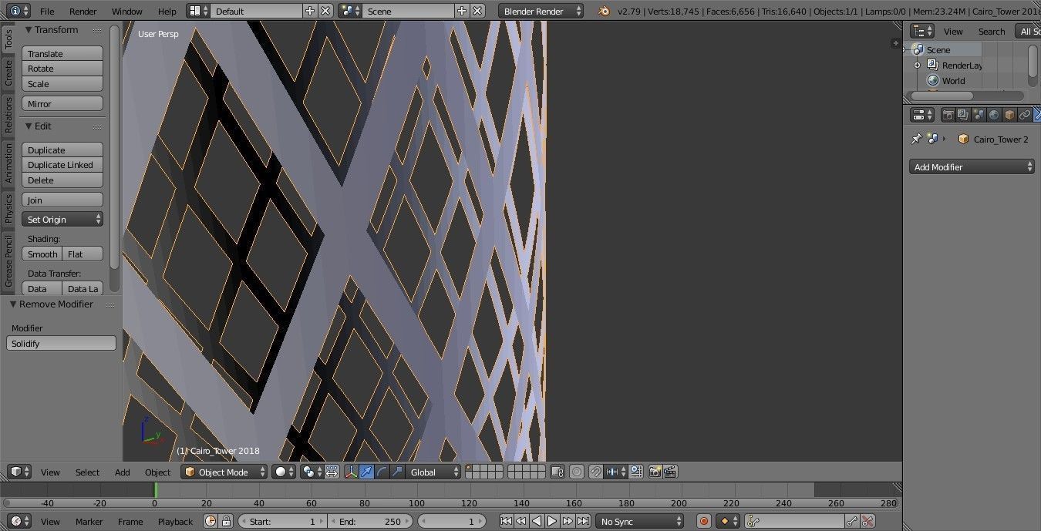The height and width of the screenshot is (531, 1041).
Task: Open the pivot point dropdown
Action: coord(312,472)
